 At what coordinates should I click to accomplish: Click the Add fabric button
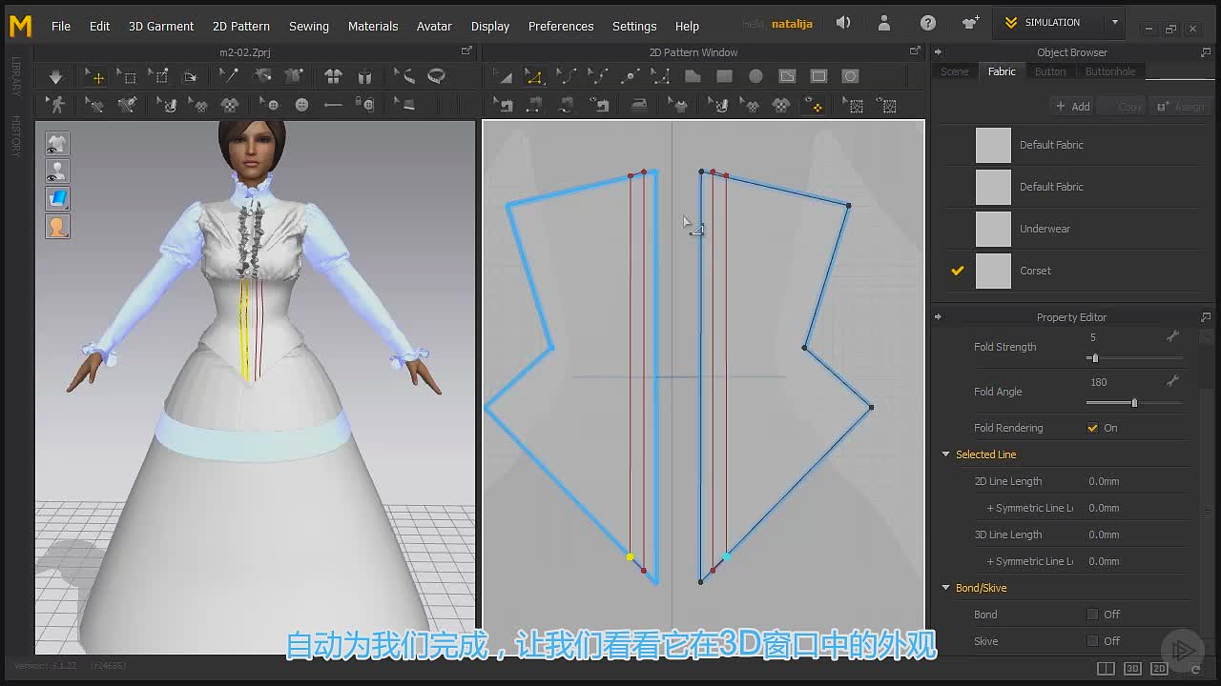(1072, 107)
